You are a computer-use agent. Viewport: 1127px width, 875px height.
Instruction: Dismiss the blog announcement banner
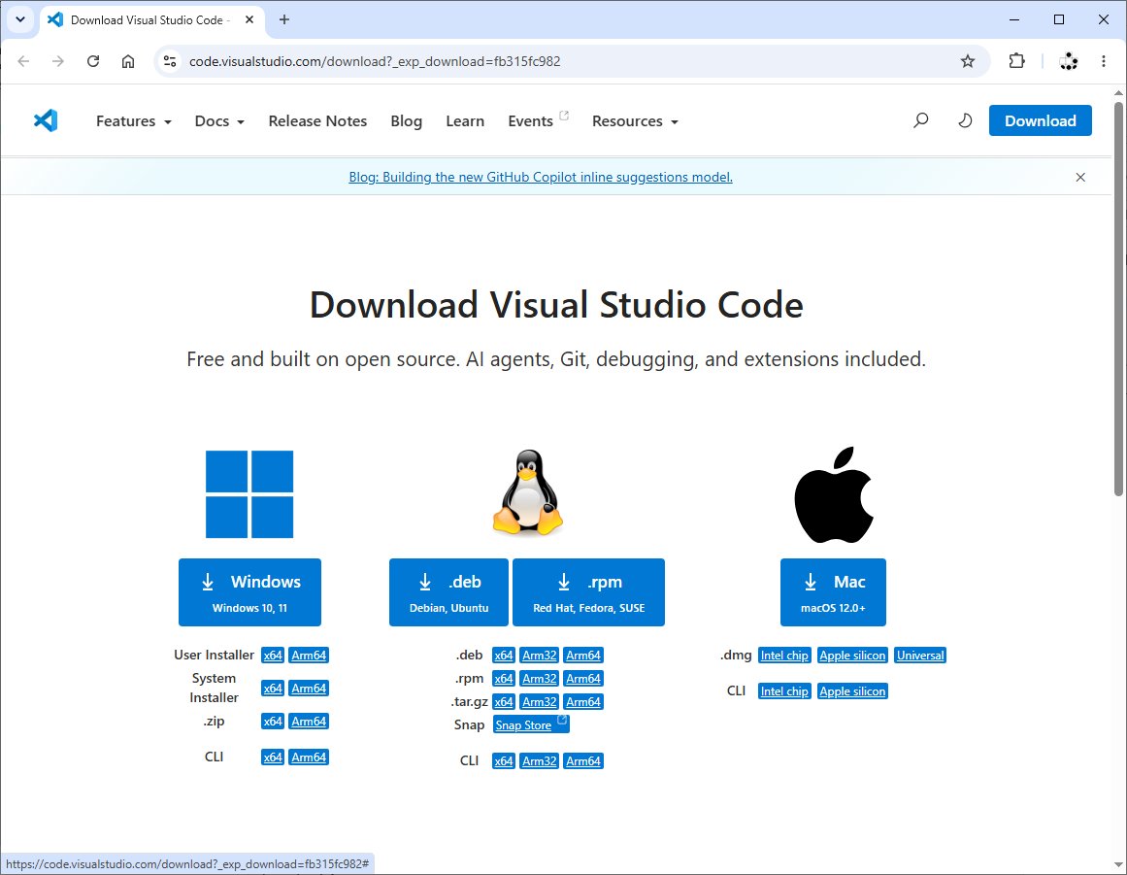[1080, 177]
